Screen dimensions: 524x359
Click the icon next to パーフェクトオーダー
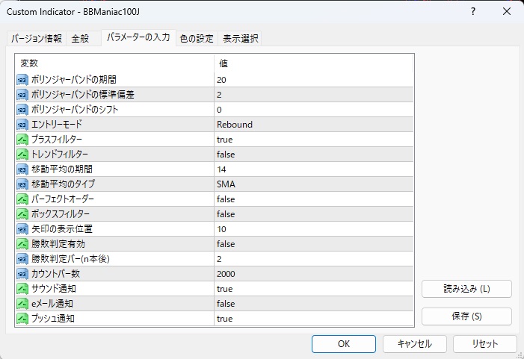tap(22, 199)
